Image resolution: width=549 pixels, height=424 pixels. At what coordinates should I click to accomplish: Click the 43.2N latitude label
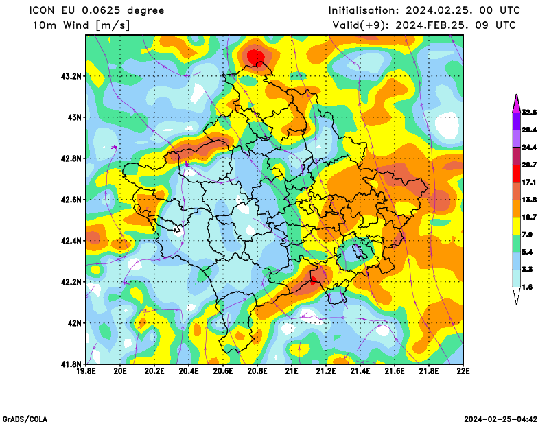[x=71, y=76]
